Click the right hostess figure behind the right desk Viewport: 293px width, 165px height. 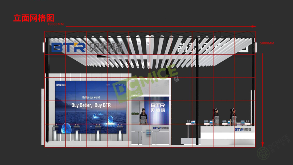[233, 117]
